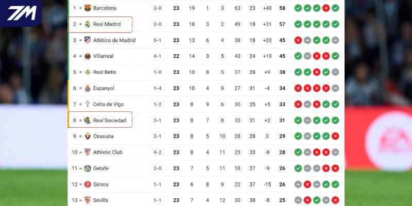This screenshot has height=206, width=412.
Task: Click Villarreal's yellow club crest
Action: tap(88, 56)
